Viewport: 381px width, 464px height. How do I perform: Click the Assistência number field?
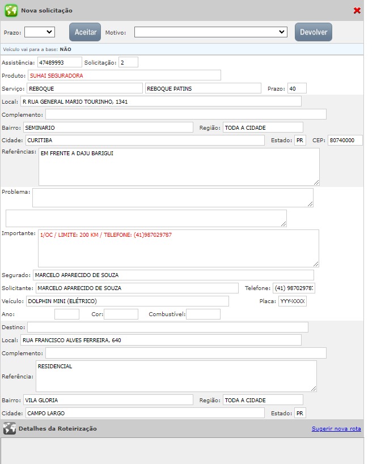[60, 62]
